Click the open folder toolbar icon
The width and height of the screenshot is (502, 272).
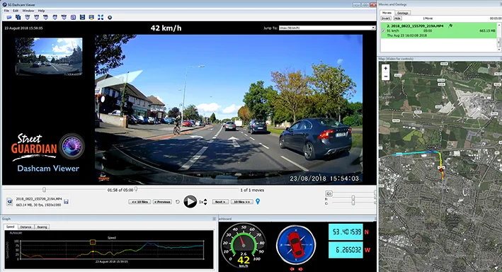[9, 17]
